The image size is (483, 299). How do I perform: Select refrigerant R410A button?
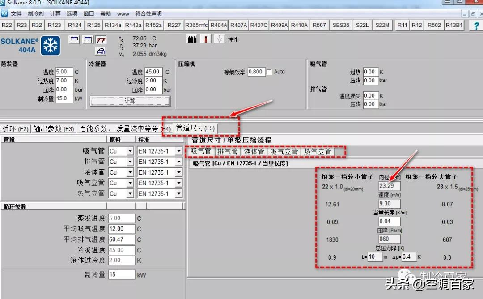click(x=299, y=25)
